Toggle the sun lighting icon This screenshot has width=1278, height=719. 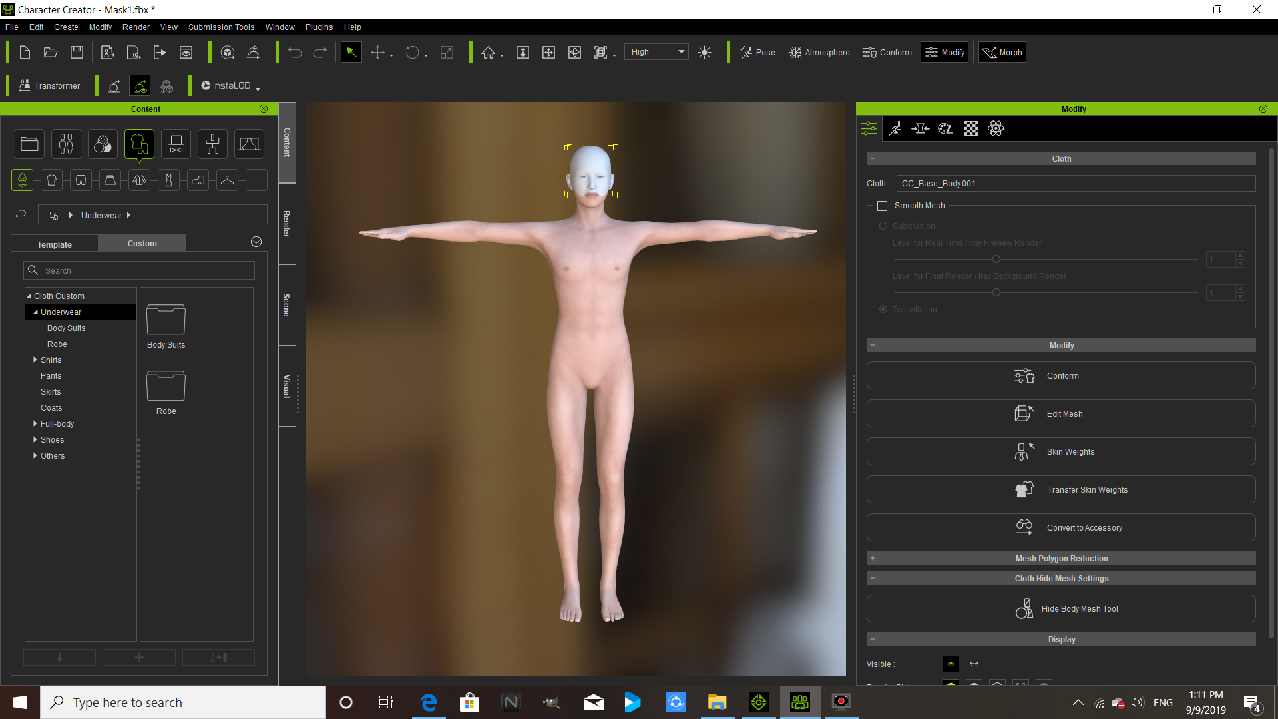pyautogui.click(x=705, y=53)
